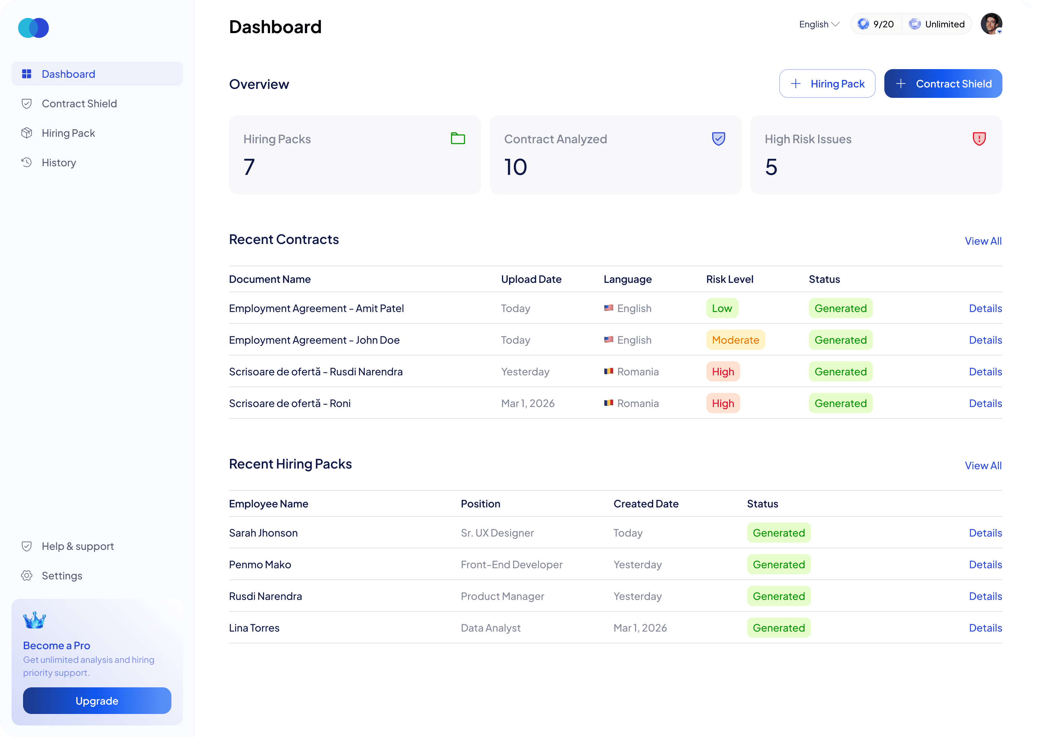
Task: Click the Dashboard grid icon
Action: pos(27,74)
